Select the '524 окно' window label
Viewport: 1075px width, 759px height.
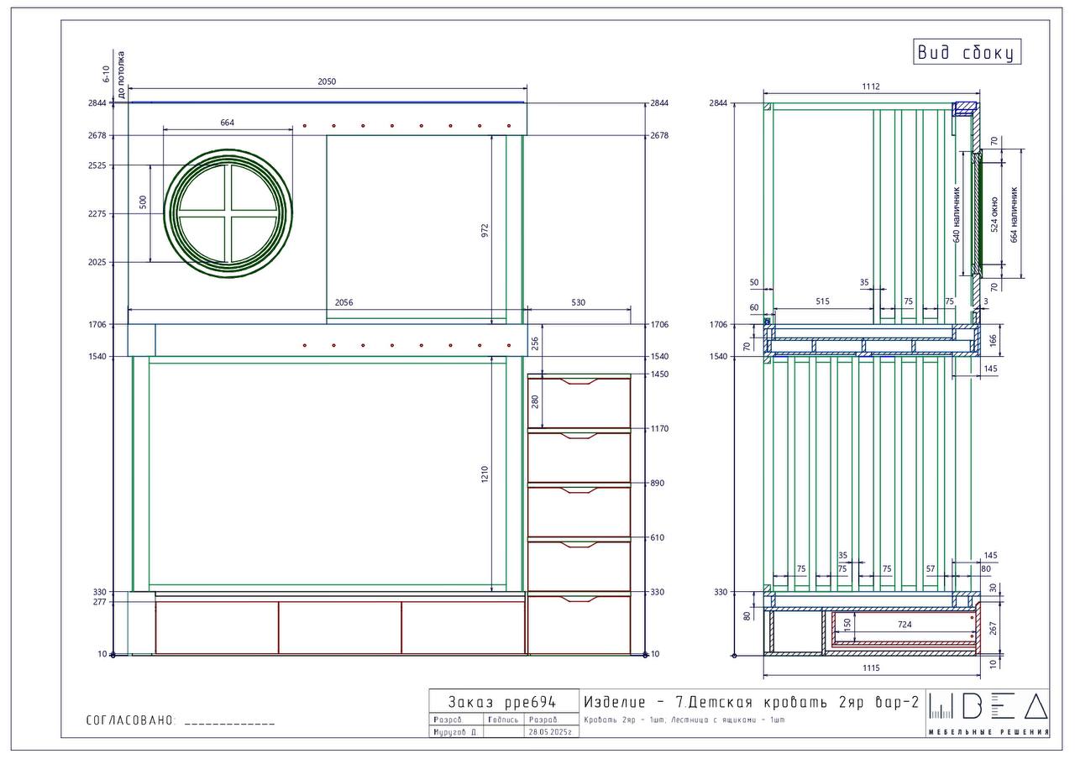click(x=995, y=214)
